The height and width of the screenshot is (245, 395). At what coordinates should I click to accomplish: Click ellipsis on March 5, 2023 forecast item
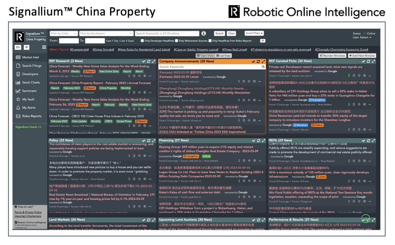coord(150,76)
